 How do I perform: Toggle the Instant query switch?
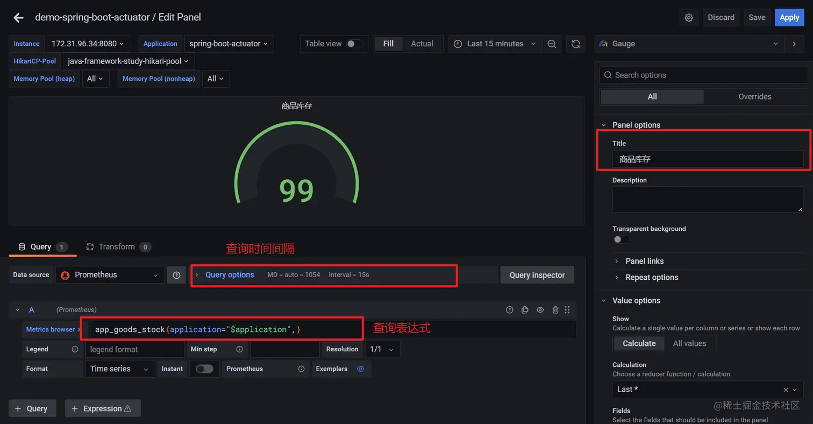[x=204, y=369]
